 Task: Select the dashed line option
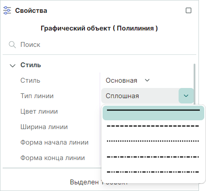(x=153, y=126)
